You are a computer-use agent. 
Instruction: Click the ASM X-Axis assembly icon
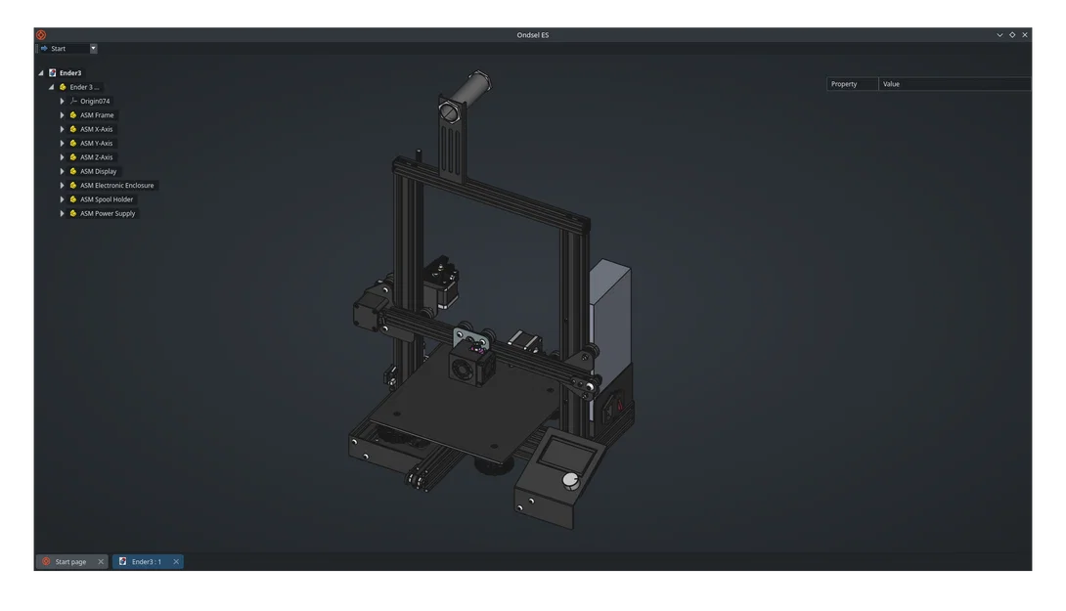(x=72, y=129)
